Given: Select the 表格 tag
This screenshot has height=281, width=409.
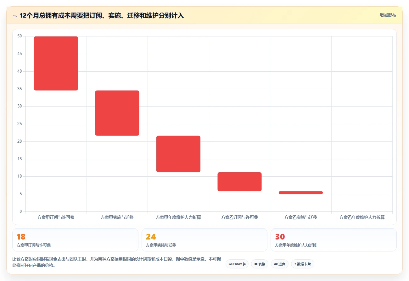Looking at the screenshot, I should [260, 264].
